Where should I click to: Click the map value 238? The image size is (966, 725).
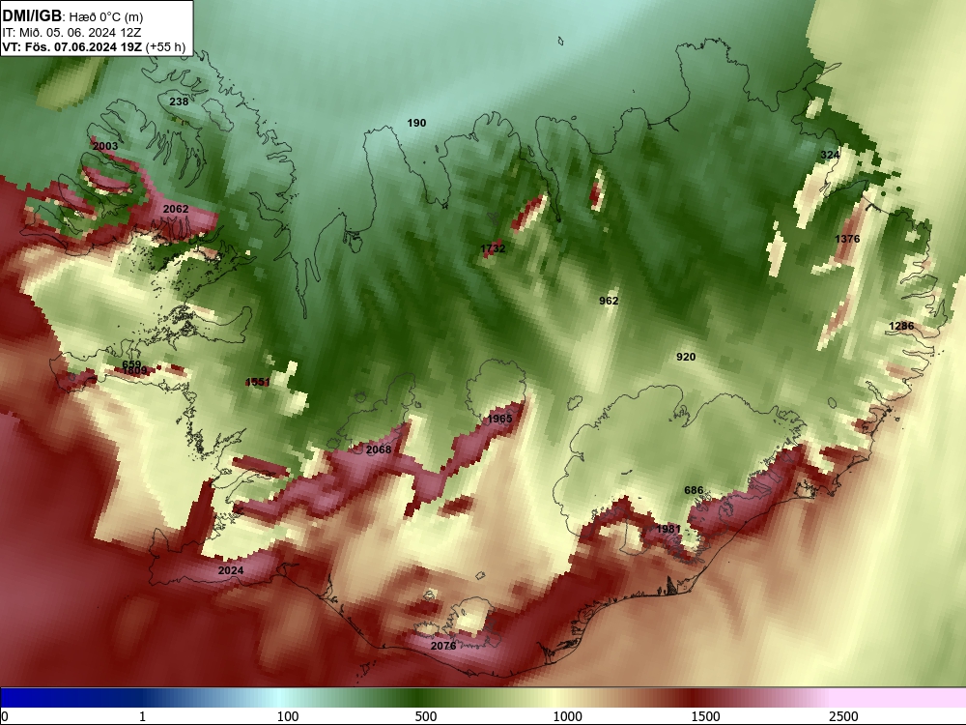[179, 101]
